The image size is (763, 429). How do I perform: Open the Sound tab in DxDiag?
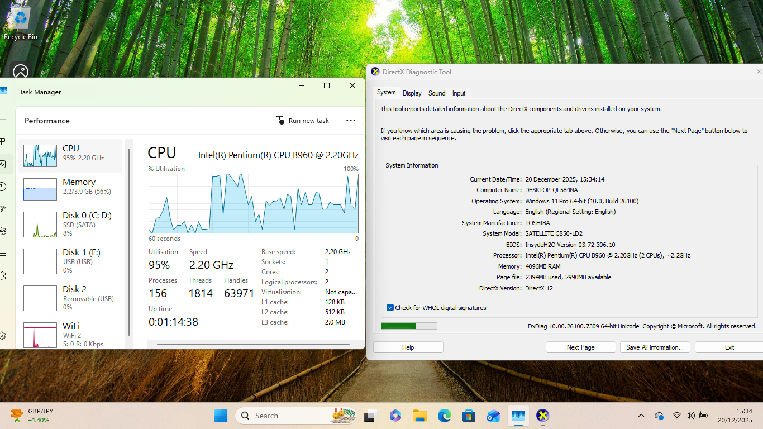click(436, 93)
